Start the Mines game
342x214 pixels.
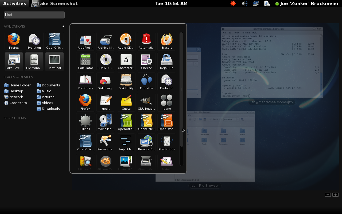coord(85,122)
